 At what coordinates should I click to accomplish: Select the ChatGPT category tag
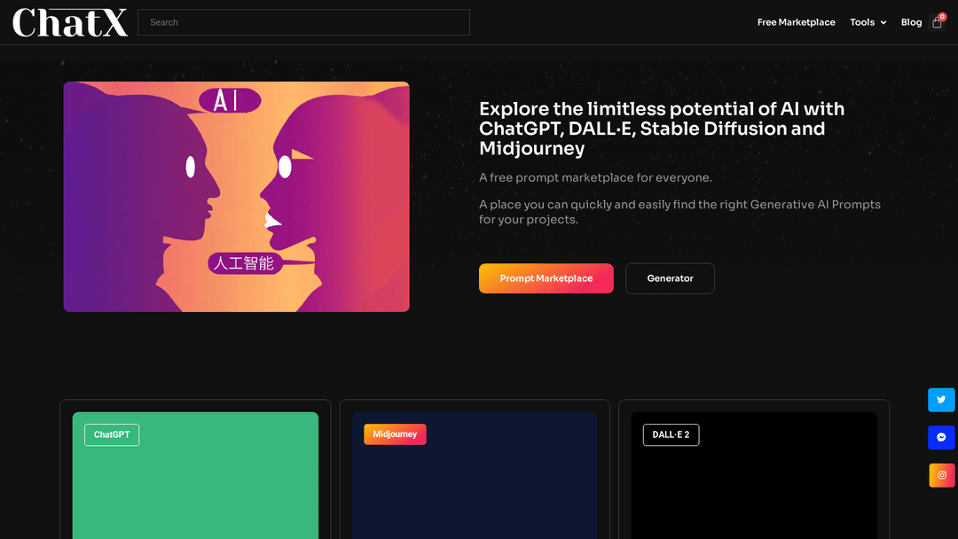coord(112,434)
